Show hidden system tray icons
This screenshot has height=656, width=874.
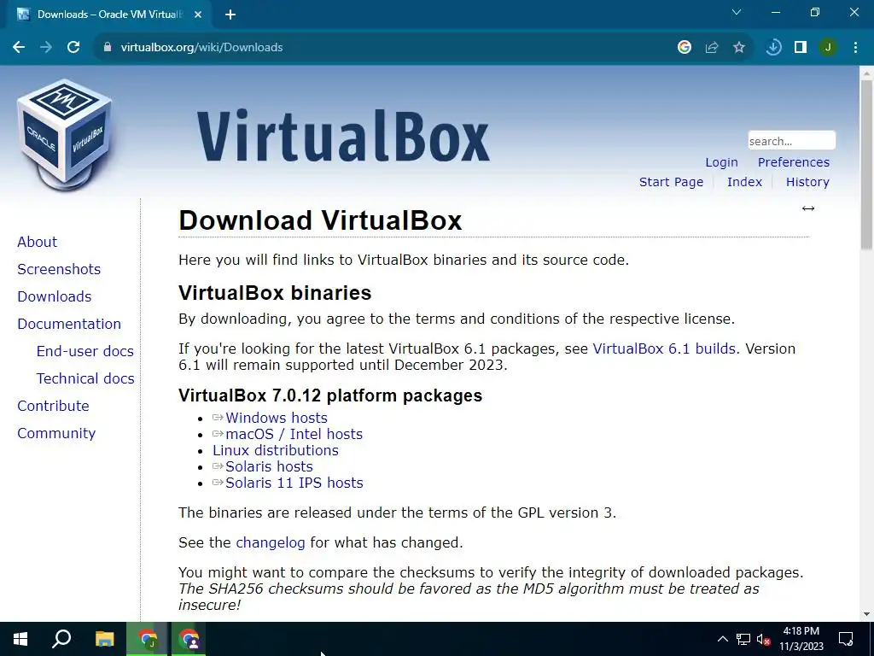point(722,639)
